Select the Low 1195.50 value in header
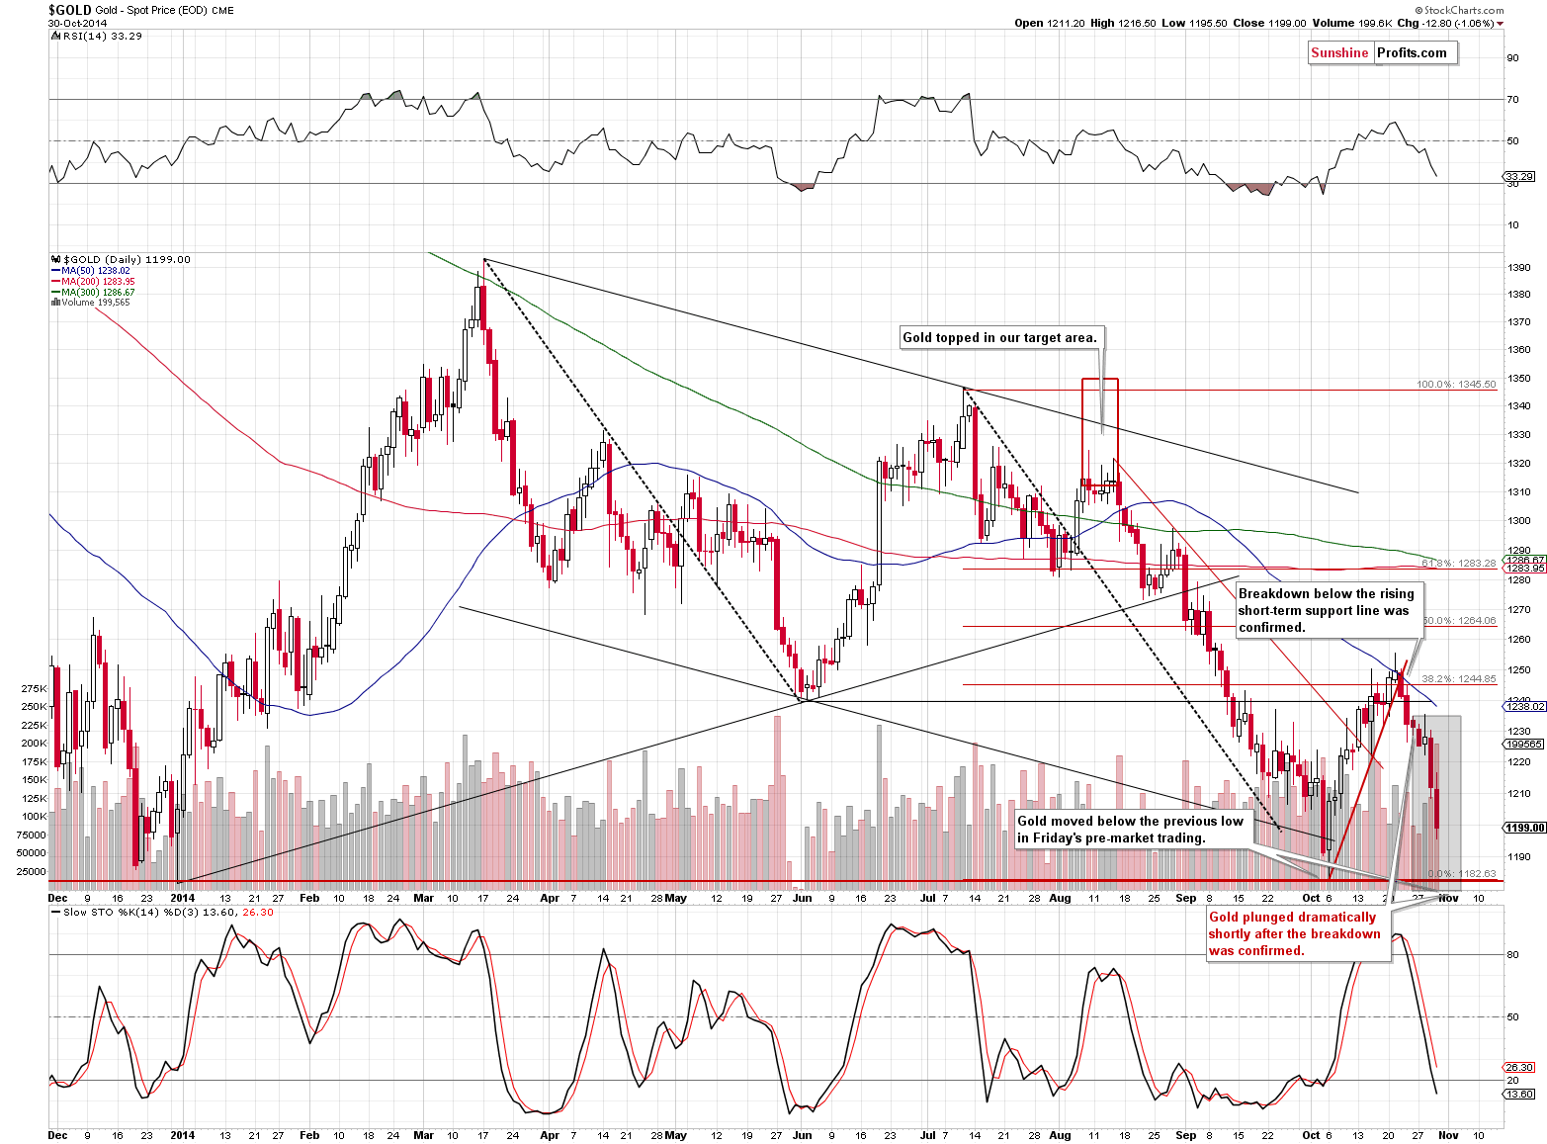Screen dimensions: 1547x1144 pos(1195,23)
